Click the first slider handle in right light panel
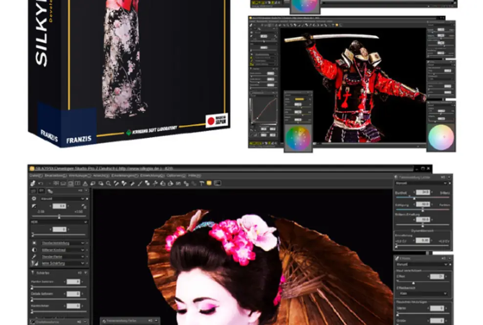This screenshot has height=325, width=483. (414, 198)
